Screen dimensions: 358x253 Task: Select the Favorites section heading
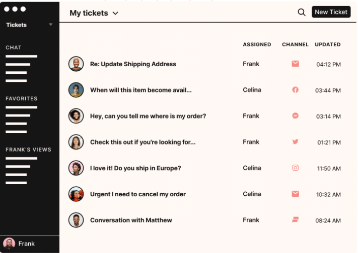[22, 98]
